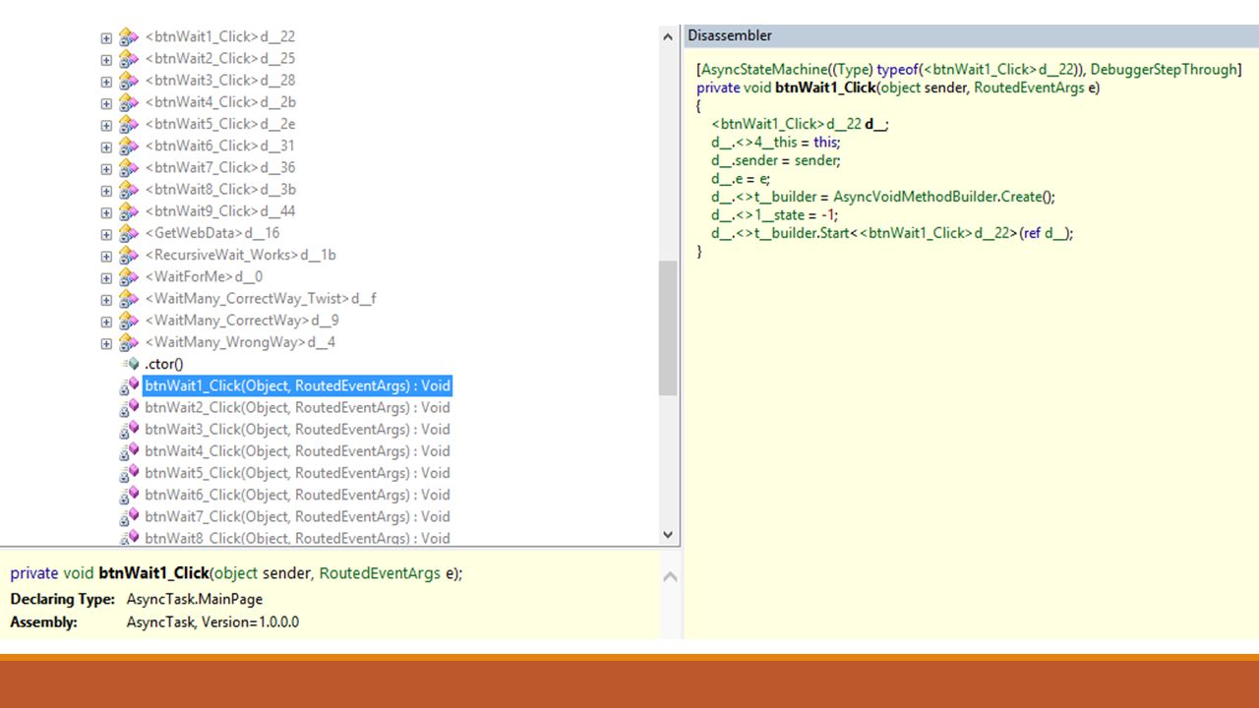Click class icon of <btnWait8_Click>d__3b

click(129, 190)
